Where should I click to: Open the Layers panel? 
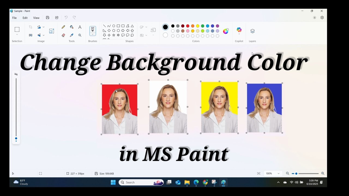click(x=252, y=31)
